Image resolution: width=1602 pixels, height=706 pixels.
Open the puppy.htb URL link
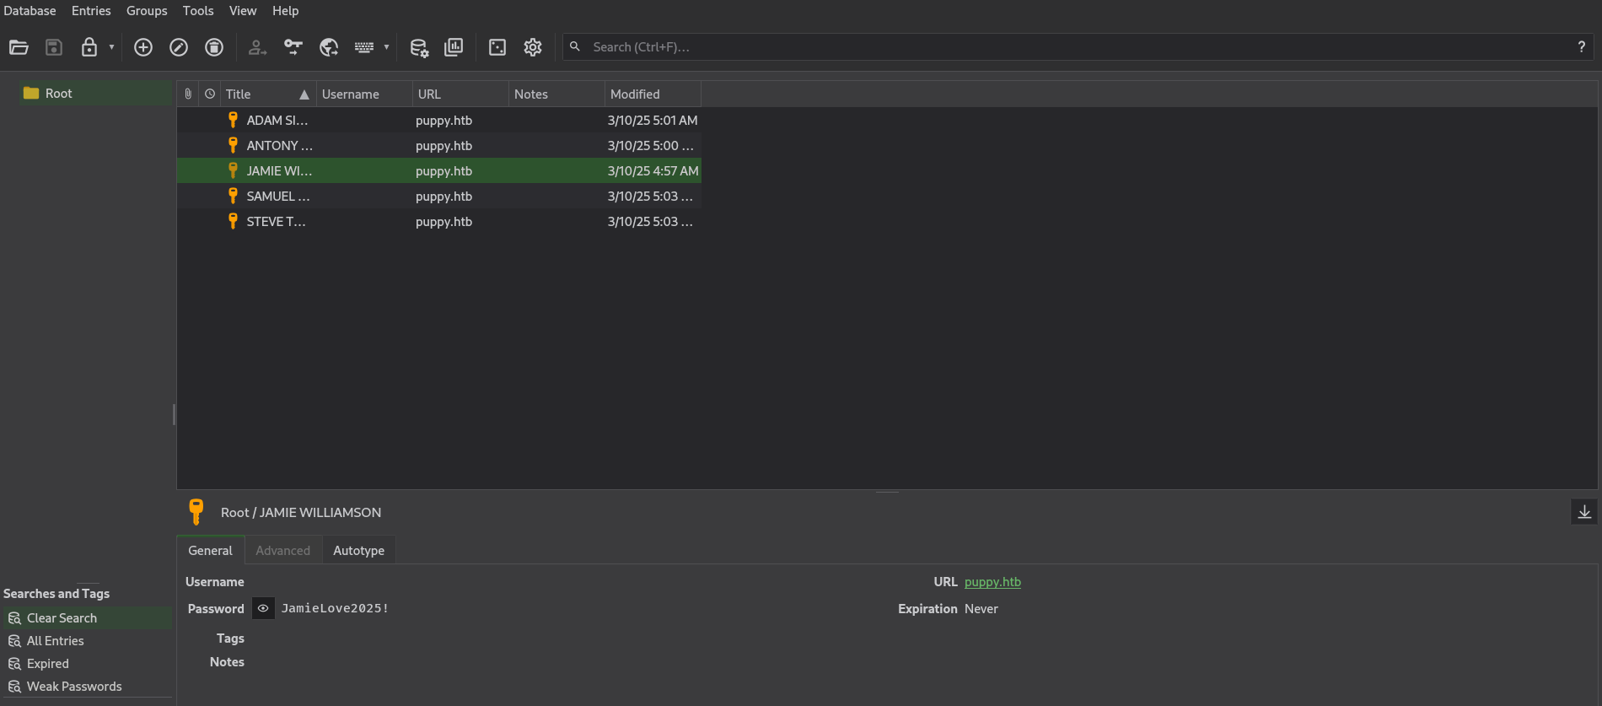[992, 582]
